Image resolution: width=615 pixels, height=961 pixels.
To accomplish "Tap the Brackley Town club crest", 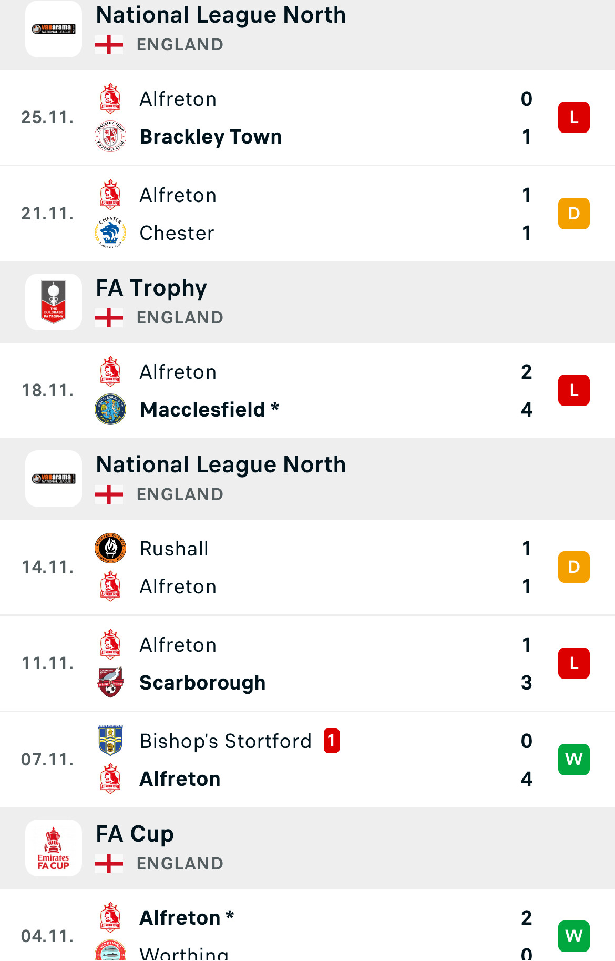I will tap(110, 137).
